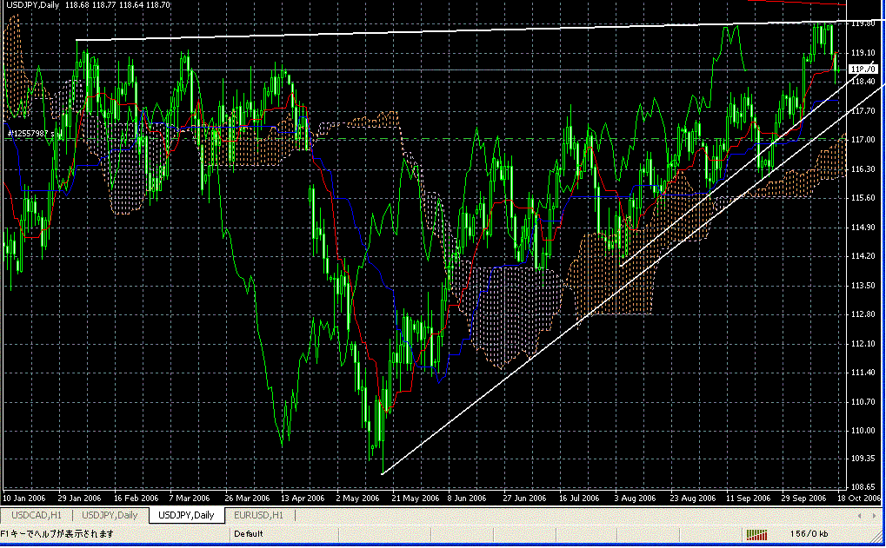The height and width of the screenshot is (548, 886).
Task: Click the 11 Sep 2006 date label
Action: tap(748, 498)
